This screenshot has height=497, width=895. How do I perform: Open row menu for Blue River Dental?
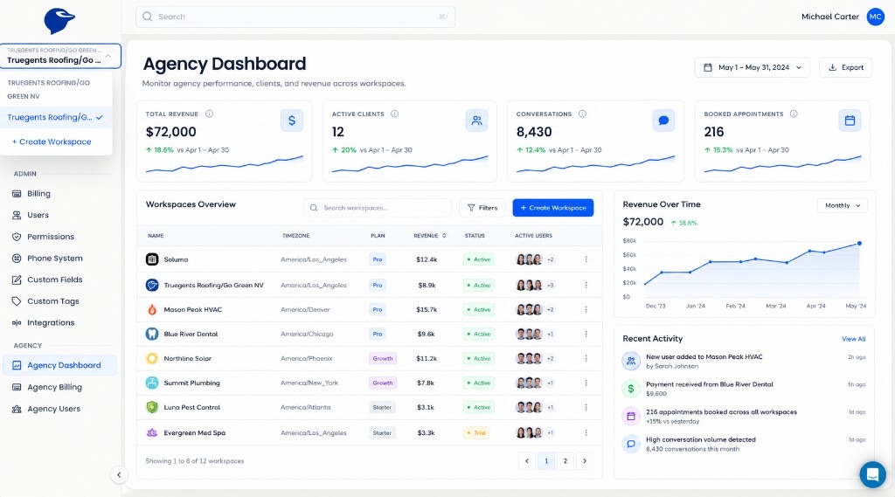coord(586,334)
